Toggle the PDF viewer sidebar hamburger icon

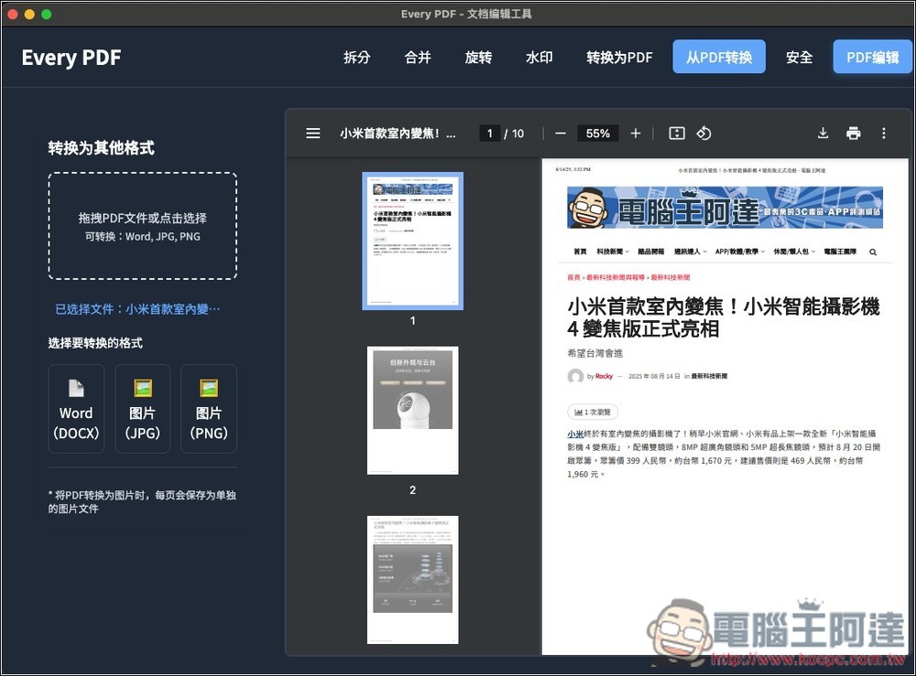(313, 134)
